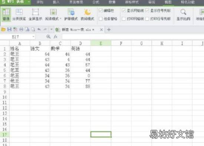Expand the quick access toolbar dropdown arrow

point(52,30)
